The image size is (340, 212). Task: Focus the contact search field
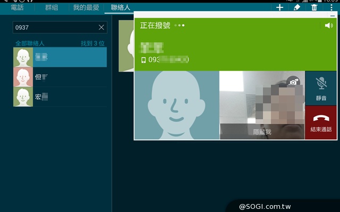(60, 27)
